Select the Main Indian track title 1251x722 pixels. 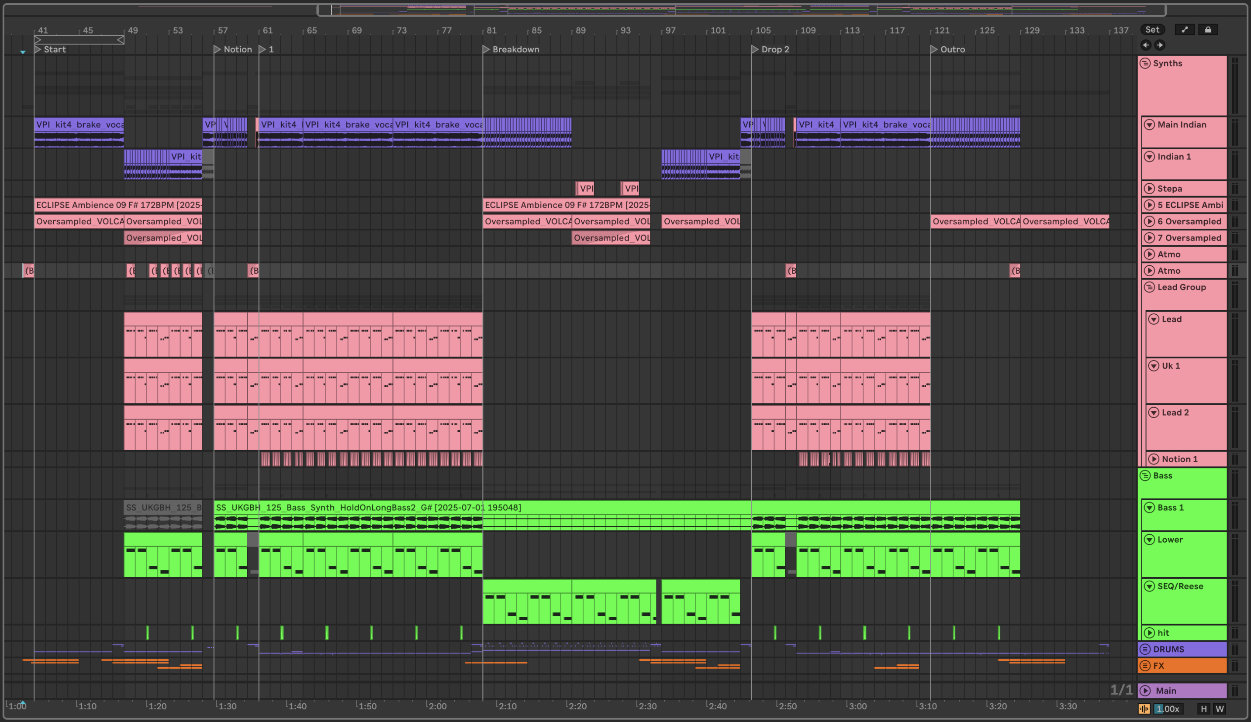1182,124
